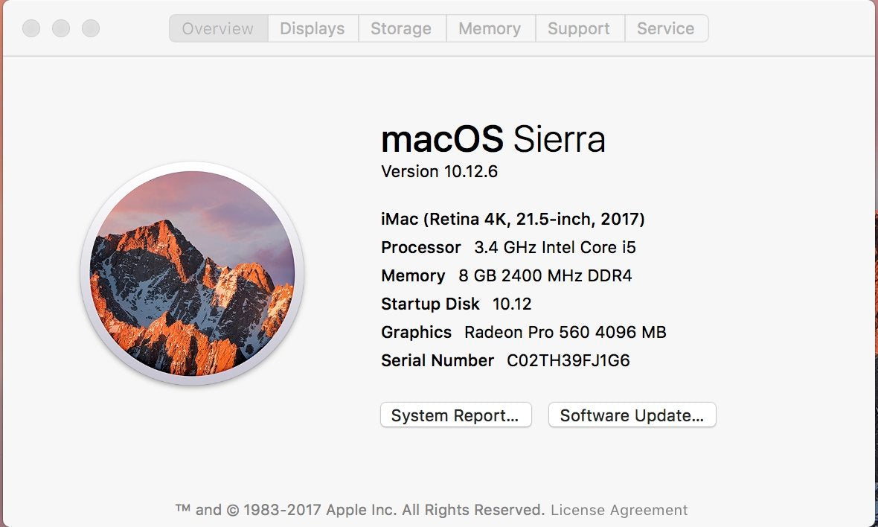Click the iMac Retina 4K model line
The image size is (878, 527).
click(513, 220)
